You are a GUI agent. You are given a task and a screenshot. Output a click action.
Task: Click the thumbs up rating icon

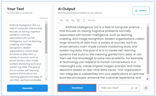[x=132, y=88]
